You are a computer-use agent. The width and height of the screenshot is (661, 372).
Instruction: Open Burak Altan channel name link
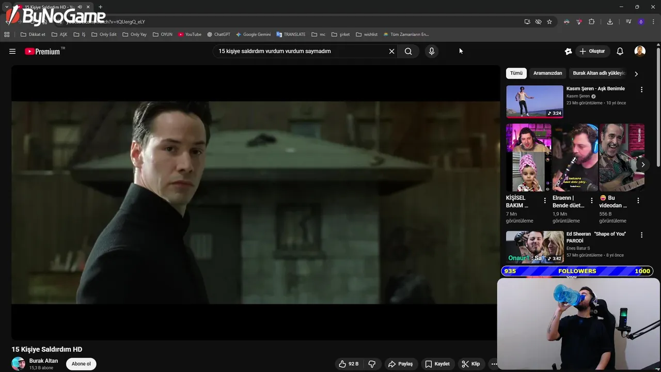tap(43, 361)
